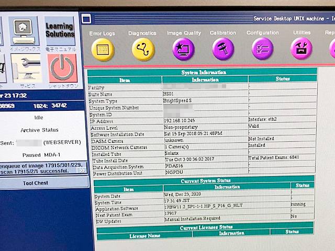
Task: Click the Suite Name value BS01
Action: coord(169,94)
